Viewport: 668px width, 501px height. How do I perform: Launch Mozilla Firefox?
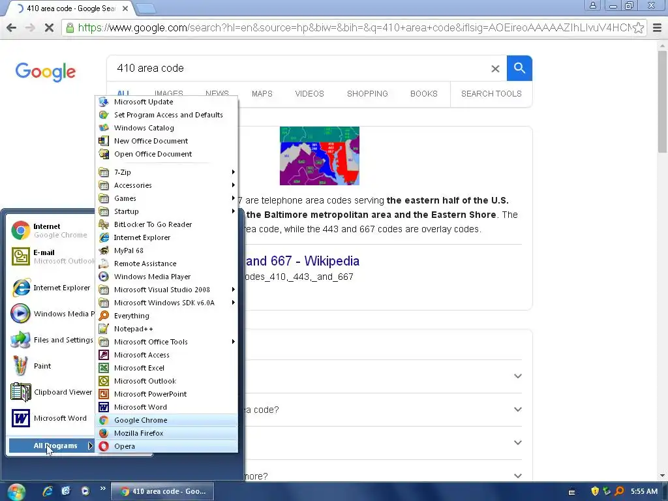pos(166,433)
